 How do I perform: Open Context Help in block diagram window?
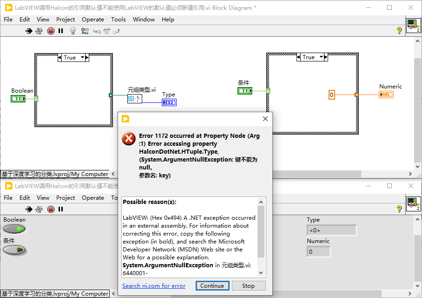pos(399,30)
